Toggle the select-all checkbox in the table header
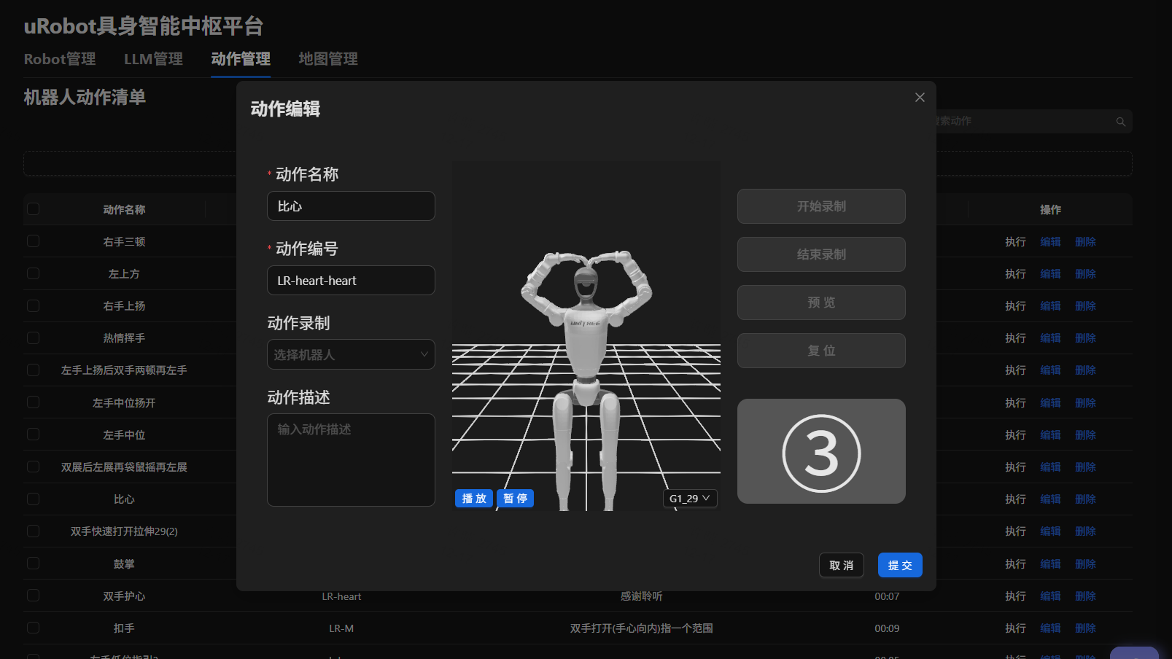Screen dimensions: 1172x659 coord(34,209)
